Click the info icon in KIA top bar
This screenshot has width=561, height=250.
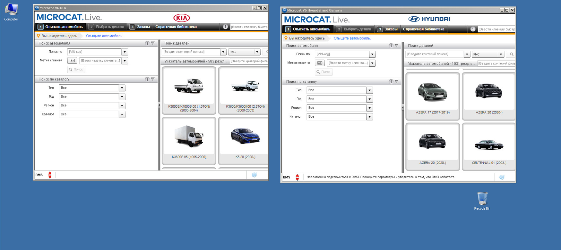[225, 27]
